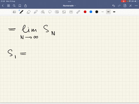
Task: Bookmark the current page
Action: pos(20,6)
